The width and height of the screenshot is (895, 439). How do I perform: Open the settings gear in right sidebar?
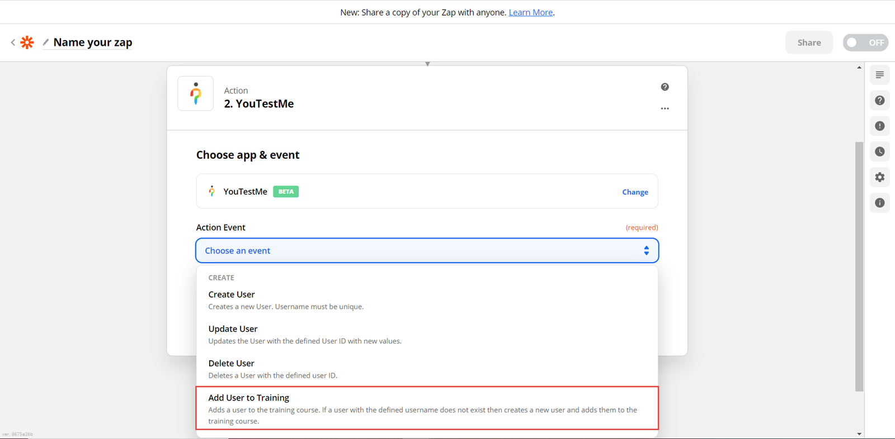pyautogui.click(x=879, y=178)
